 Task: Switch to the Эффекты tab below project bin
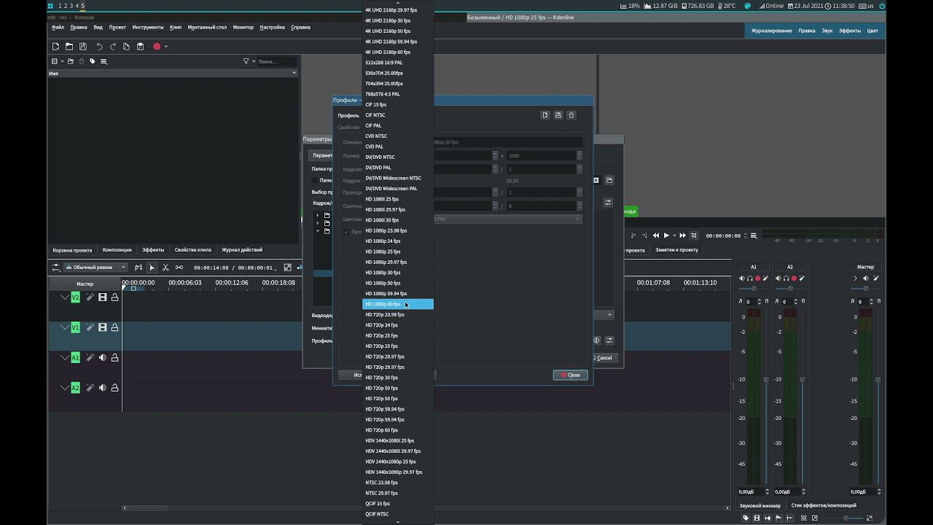pos(153,250)
